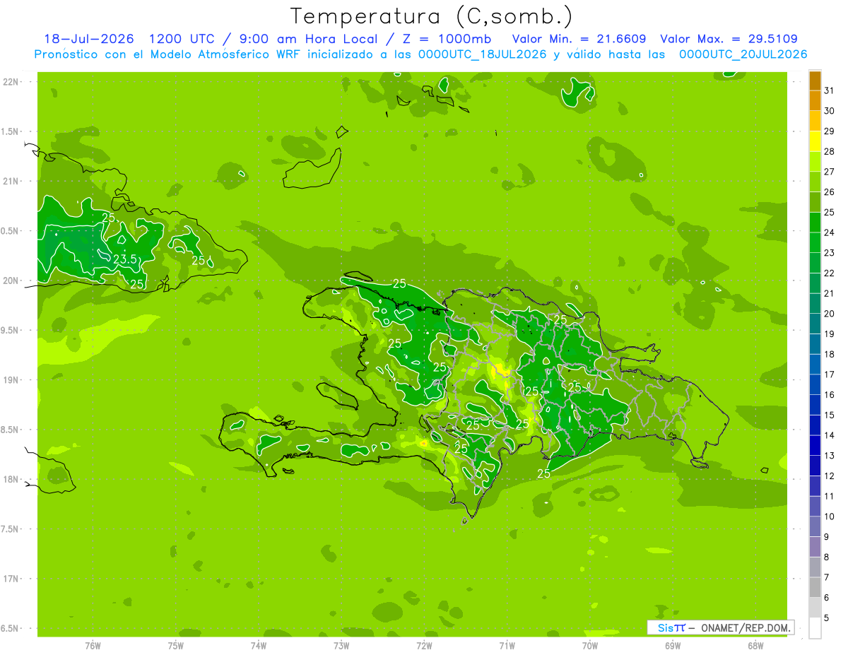Click the colorbar label "29"

[x=830, y=131]
